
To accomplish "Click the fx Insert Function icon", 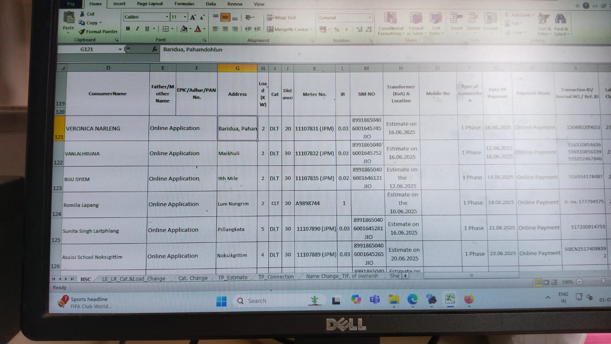I will pyautogui.click(x=155, y=49).
